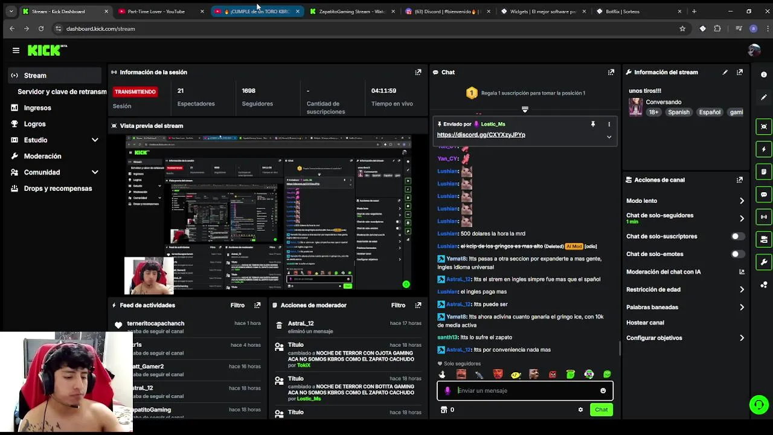Screen dimensions: 773x435
Task: Open the emoji picker in chat input
Action: (x=603, y=391)
